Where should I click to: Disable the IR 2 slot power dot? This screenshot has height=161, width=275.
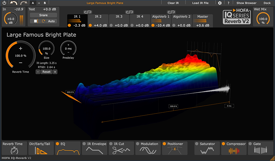[91, 25]
